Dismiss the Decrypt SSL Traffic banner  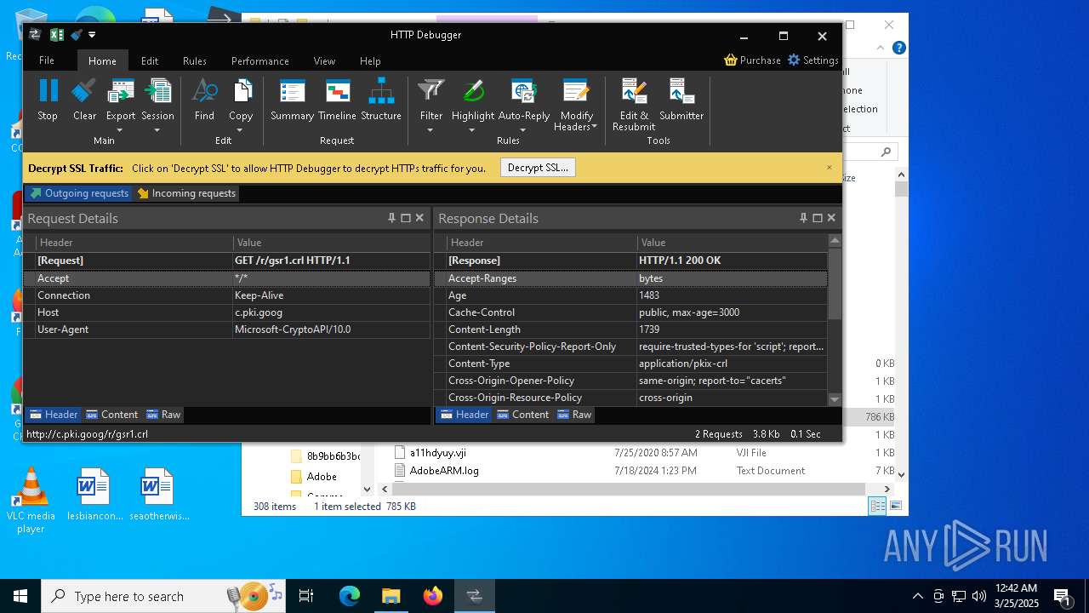(830, 168)
